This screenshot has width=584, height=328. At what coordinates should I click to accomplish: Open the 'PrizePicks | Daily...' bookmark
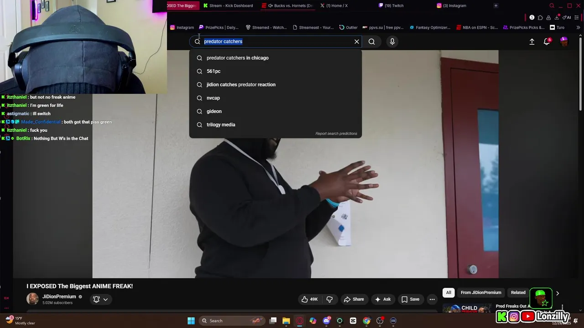(219, 27)
